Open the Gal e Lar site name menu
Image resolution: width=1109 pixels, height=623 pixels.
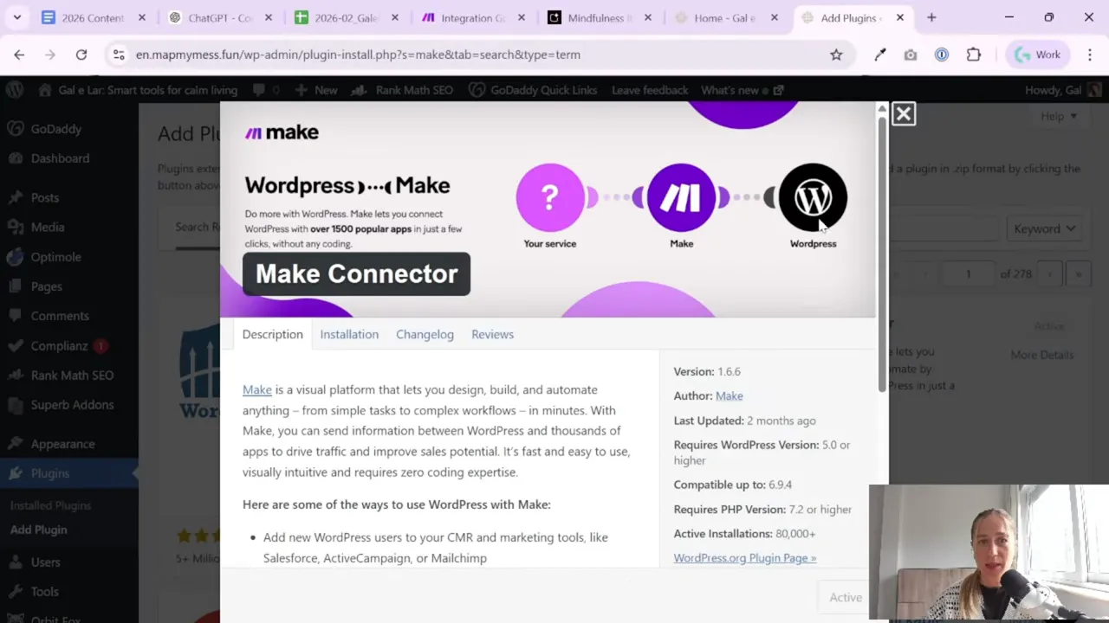tap(138, 90)
